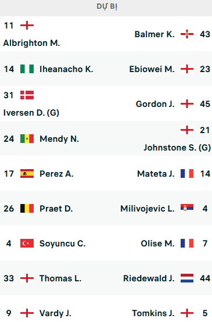Screen dimensions: 212x322
Task: Click Spain flag next to Perez A.
Action: pyautogui.click(x=27, y=174)
